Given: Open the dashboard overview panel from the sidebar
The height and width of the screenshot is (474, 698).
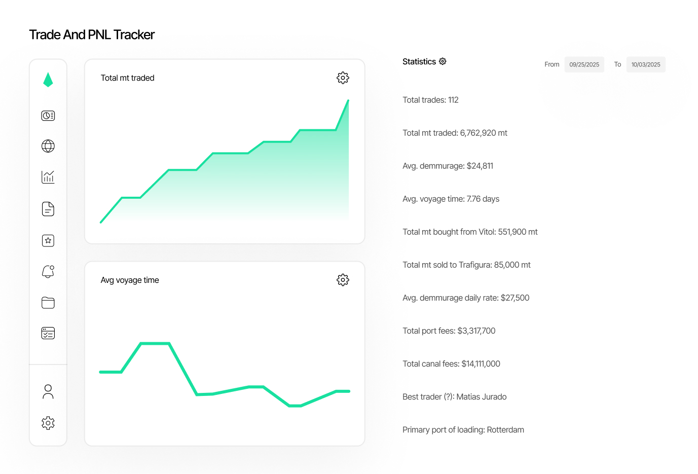Looking at the screenshot, I should click(x=48, y=116).
